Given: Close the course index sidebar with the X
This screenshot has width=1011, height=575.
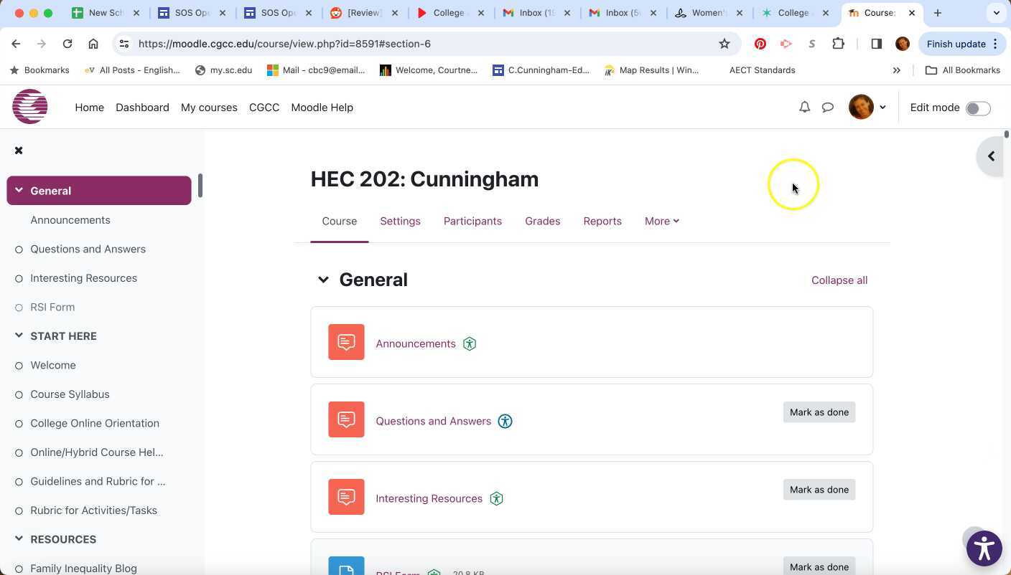Looking at the screenshot, I should [x=19, y=150].
